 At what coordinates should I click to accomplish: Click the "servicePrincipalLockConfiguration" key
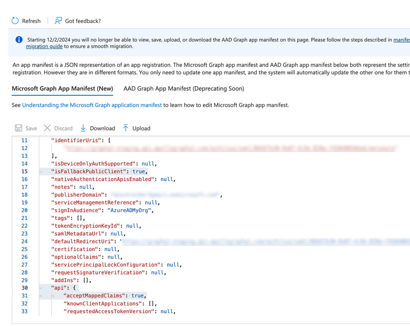(x=106, y=265)
